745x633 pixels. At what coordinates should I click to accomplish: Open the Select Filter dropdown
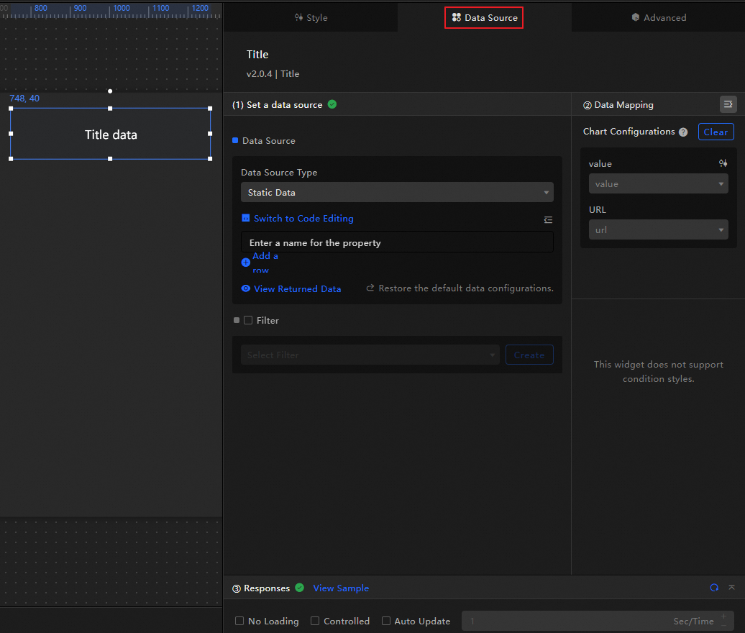[x=370, y=355]
